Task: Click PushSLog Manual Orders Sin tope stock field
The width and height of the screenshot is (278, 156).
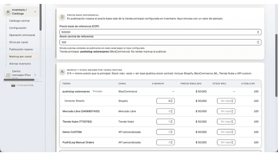Action: [226, 142]
